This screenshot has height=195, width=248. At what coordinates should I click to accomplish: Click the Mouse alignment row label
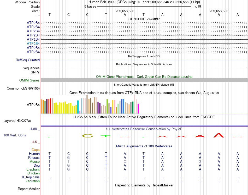(34, 162)
